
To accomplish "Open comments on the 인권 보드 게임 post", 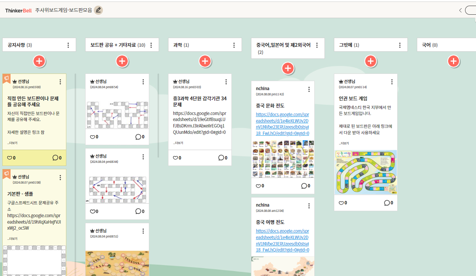I will pyautogui.click(x=387, y=202).
